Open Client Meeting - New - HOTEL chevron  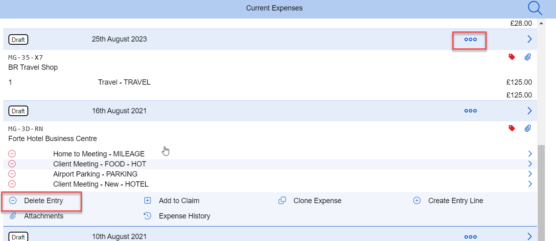click(530, 184)
